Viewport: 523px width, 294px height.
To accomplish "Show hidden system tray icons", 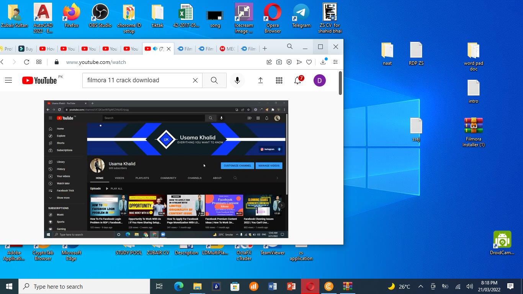I will [420, 286].
